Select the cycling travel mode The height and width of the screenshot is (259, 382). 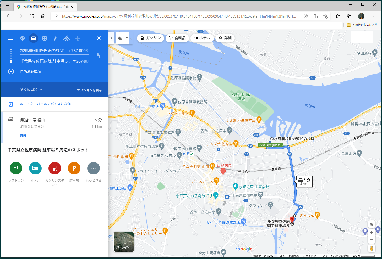(x=67, y=38)
